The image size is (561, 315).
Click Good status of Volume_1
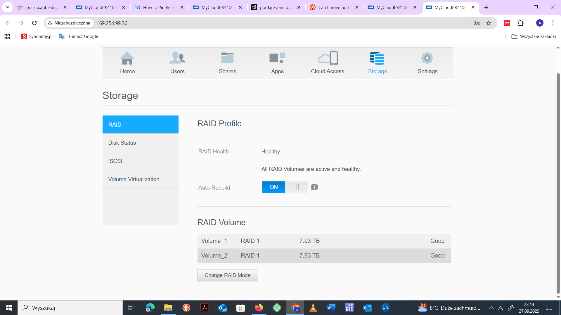click(437, 241)
